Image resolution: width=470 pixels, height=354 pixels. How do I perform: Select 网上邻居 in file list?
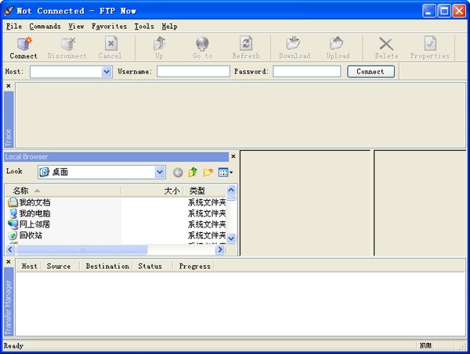point(34,224)
